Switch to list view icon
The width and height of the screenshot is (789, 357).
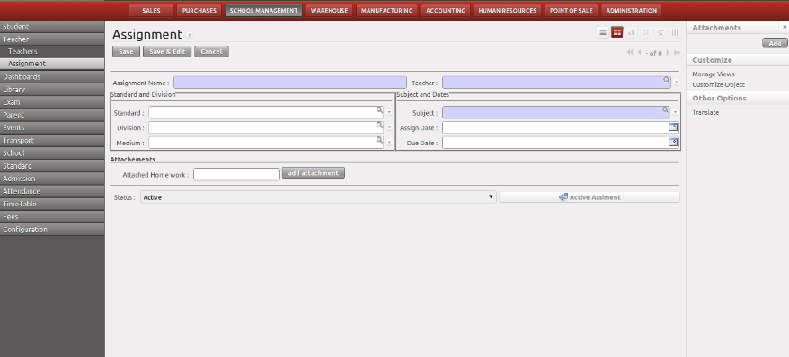[602, 32]
